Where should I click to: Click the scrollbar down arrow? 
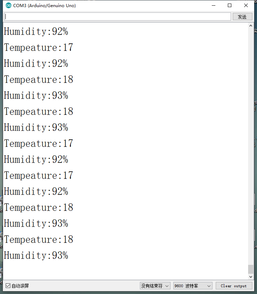251,277
